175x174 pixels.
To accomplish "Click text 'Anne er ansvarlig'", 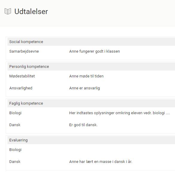I will [85, 88].
